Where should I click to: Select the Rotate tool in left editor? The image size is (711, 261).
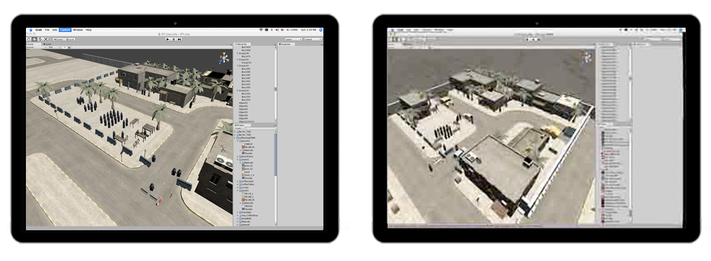tap(39, 39)
